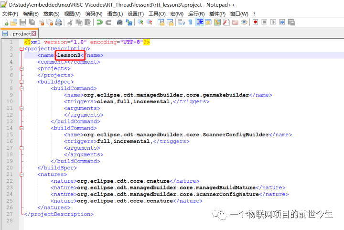Click the Paste clipboard icon
344x230 pixels.
pos(88,22)
